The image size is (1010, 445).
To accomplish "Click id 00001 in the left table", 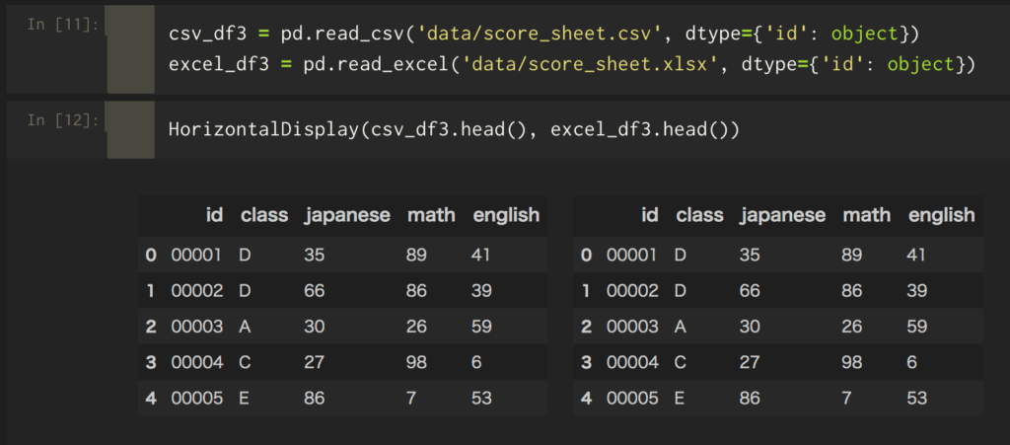I will pos(196,255).
